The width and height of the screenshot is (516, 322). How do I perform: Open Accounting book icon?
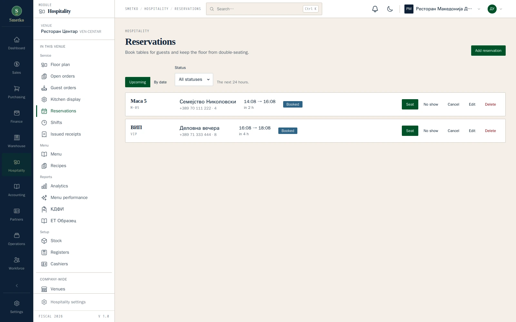(16, 187)
